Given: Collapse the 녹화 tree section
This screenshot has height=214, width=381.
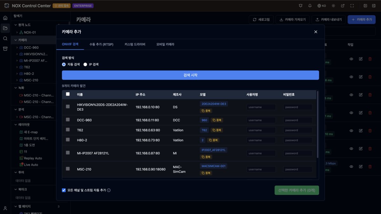Looking at the screenshot, I should pos(16,88).
